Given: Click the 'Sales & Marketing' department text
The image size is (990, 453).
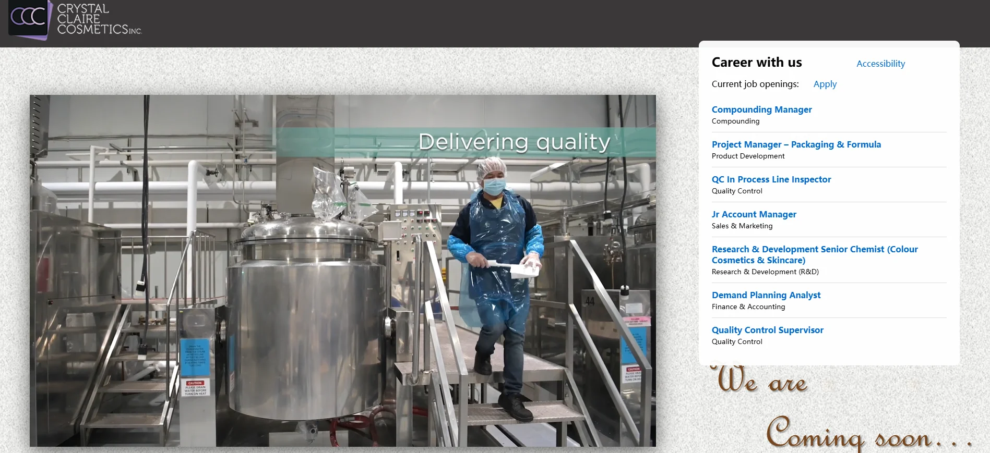Looking at the screenshot, I should point(742,226).
